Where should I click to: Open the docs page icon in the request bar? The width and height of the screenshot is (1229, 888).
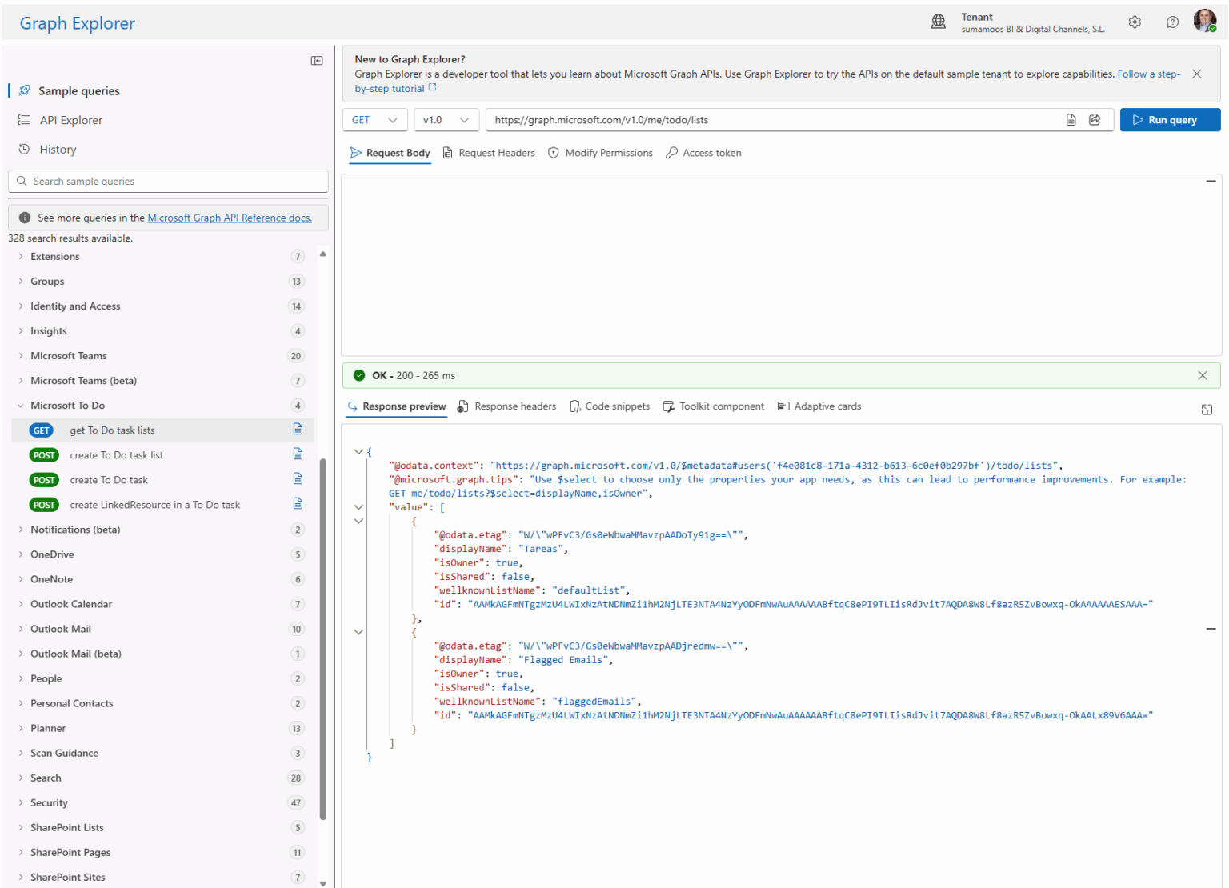coord(1071,120)
